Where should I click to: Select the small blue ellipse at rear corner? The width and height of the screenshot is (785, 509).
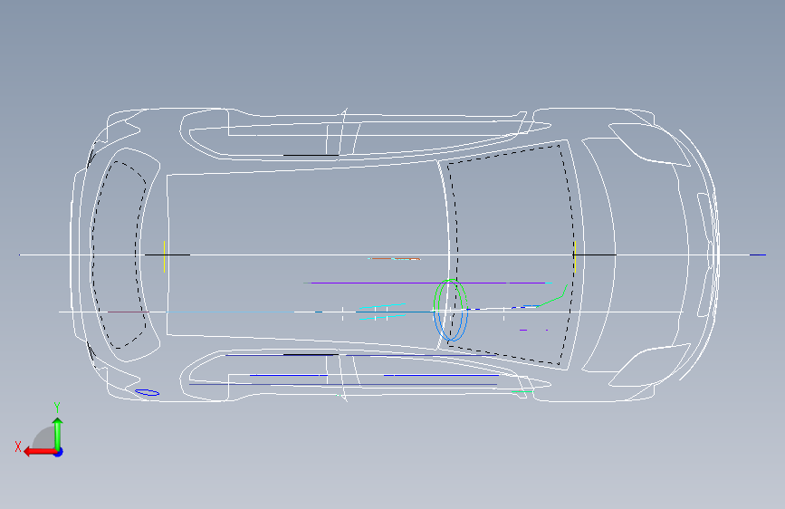(x=148, y=392)
